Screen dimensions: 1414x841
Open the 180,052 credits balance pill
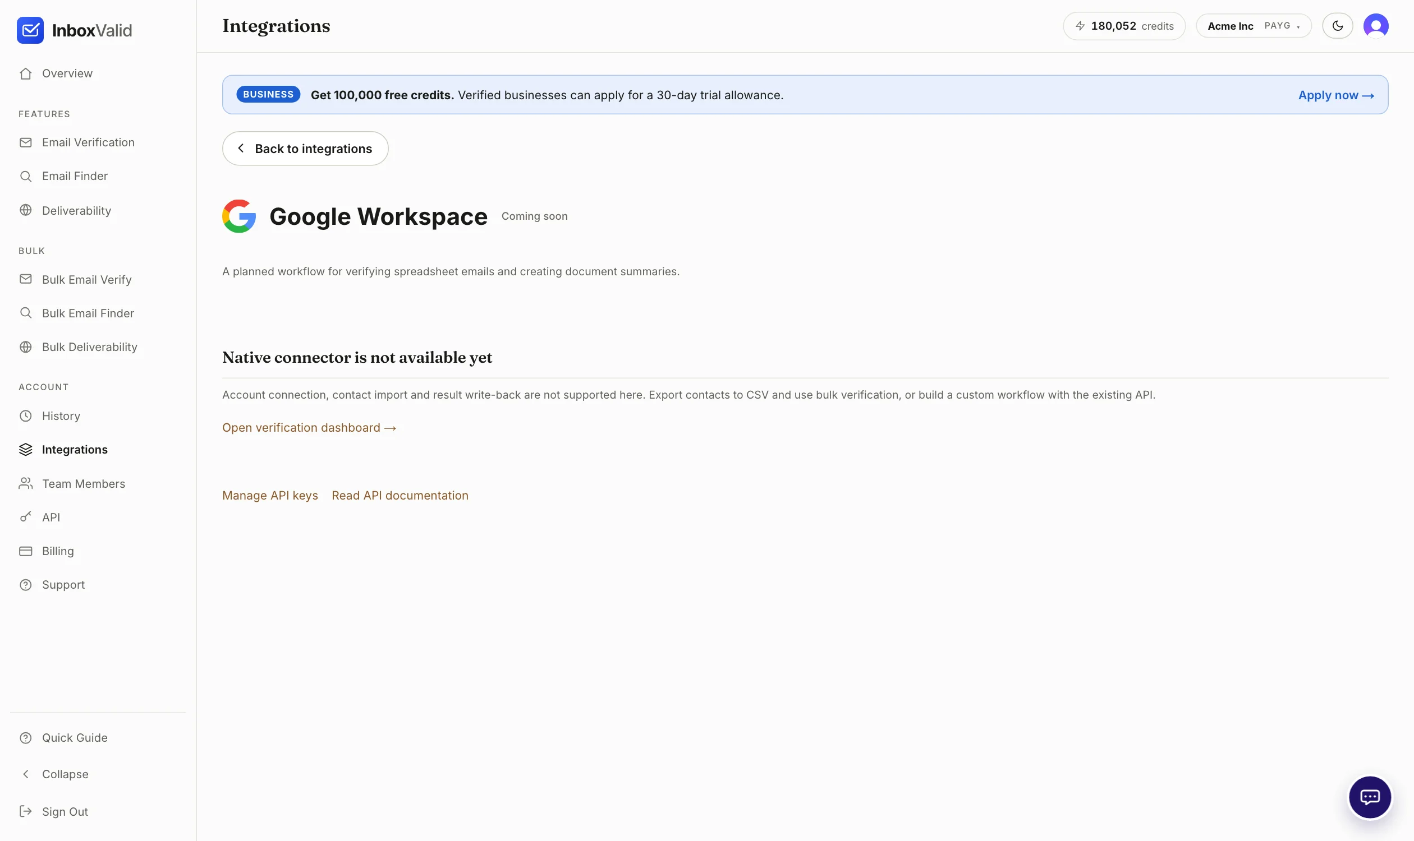tap(1123, 26)
